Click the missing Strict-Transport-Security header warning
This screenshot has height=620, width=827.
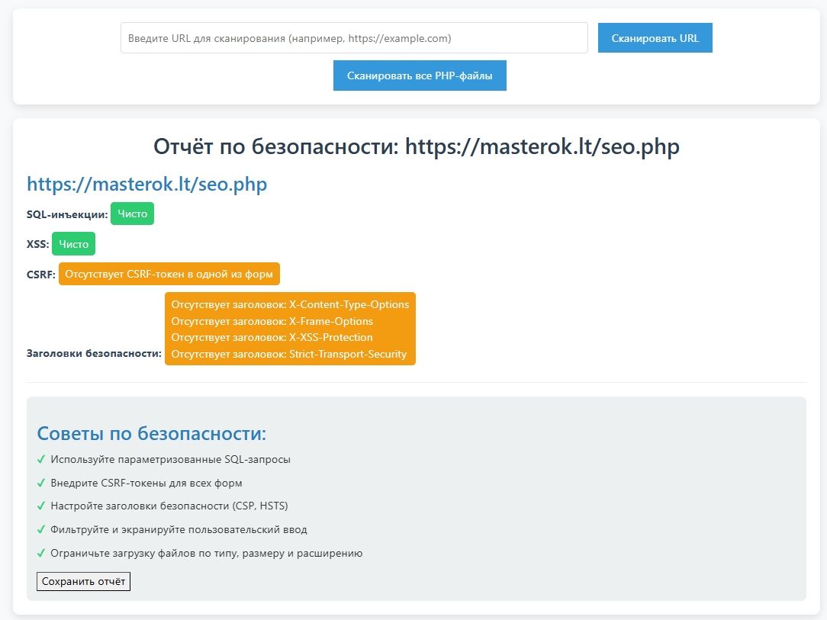pos(288,354)
